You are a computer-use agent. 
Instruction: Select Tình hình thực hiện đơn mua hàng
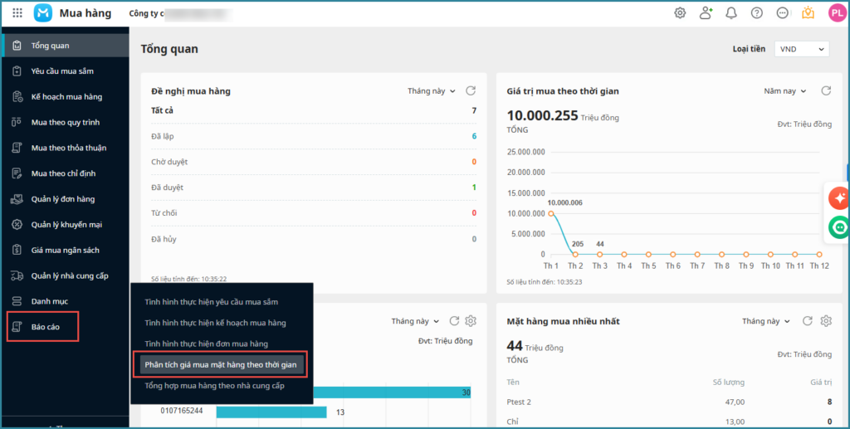coord(206,344)
